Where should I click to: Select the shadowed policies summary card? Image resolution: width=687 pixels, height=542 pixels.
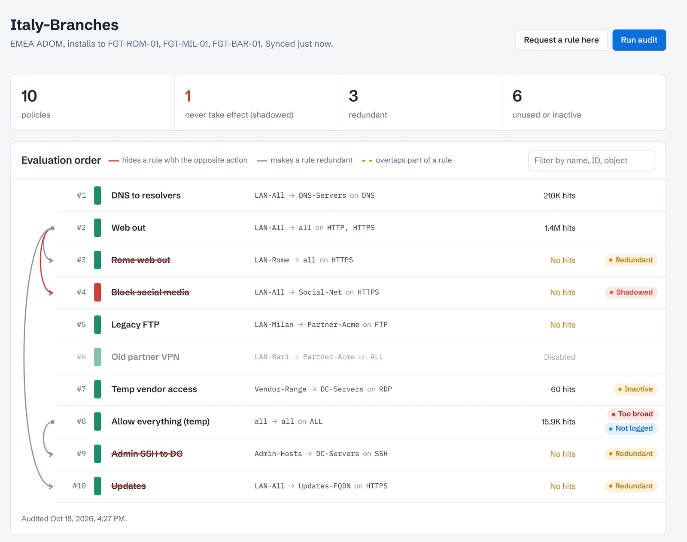(256, 102)
